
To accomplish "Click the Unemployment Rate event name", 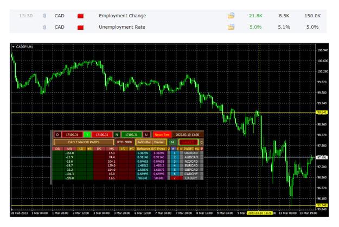I will (x=122, y=27).
